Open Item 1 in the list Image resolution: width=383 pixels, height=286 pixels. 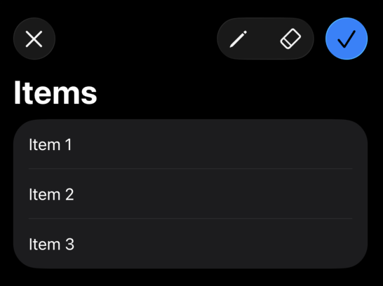point(191,144)
